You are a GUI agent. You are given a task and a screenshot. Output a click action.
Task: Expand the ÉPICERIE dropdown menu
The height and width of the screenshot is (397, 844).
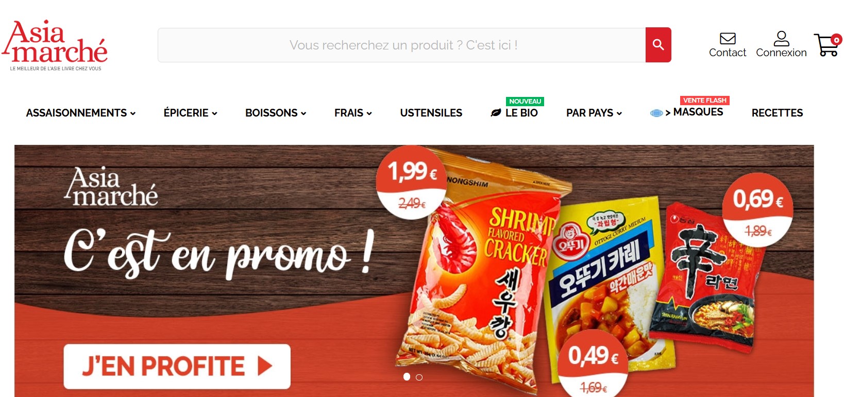tap(191, 113)
